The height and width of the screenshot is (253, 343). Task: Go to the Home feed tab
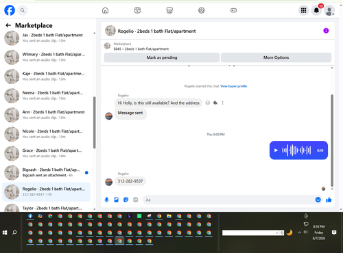click(105, 10)
